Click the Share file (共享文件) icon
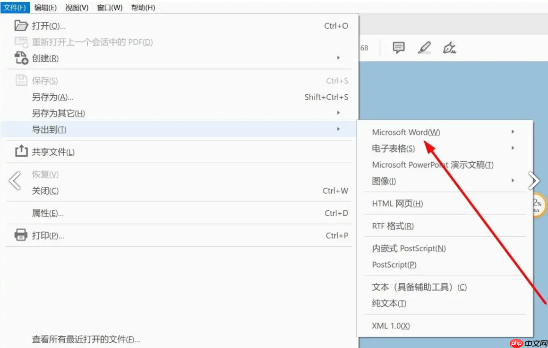Viewport: 548px width, 348px height. (x=22, y=150)
